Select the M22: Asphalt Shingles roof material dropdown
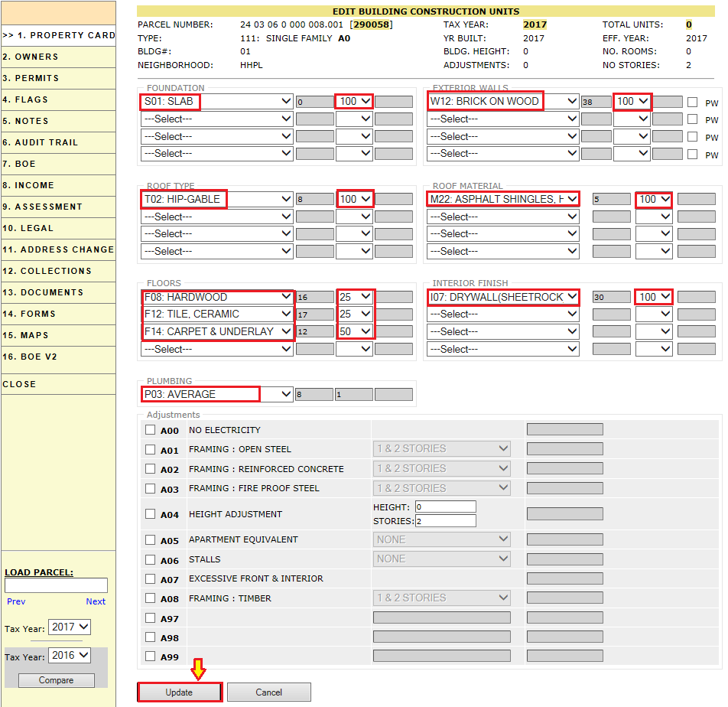The height and width of the screenshot is (707, 728). pyautogui.click(x=502, y=199)
